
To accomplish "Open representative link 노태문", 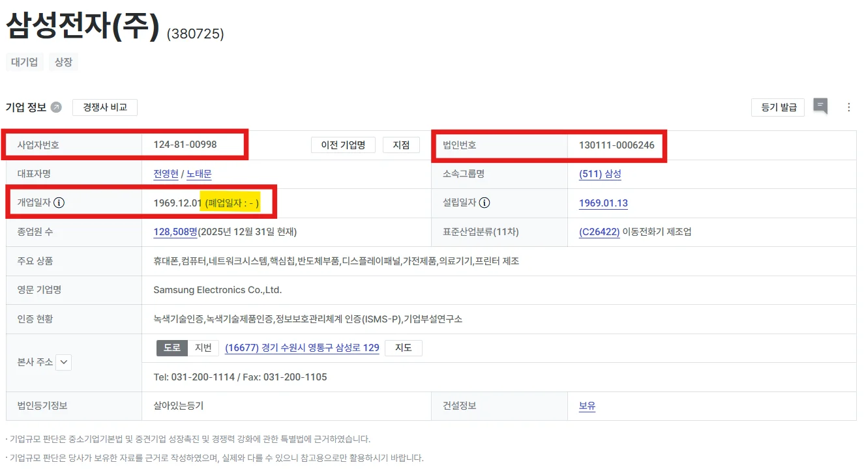I will [199, 174].
